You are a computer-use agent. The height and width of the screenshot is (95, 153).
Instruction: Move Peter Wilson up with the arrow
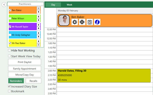pyautogui.click(x=39, y=17)
